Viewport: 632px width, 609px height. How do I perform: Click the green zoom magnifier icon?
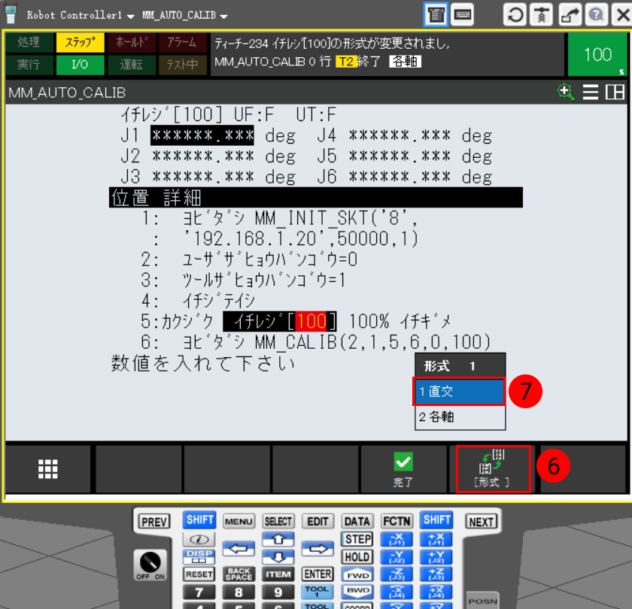566,92
